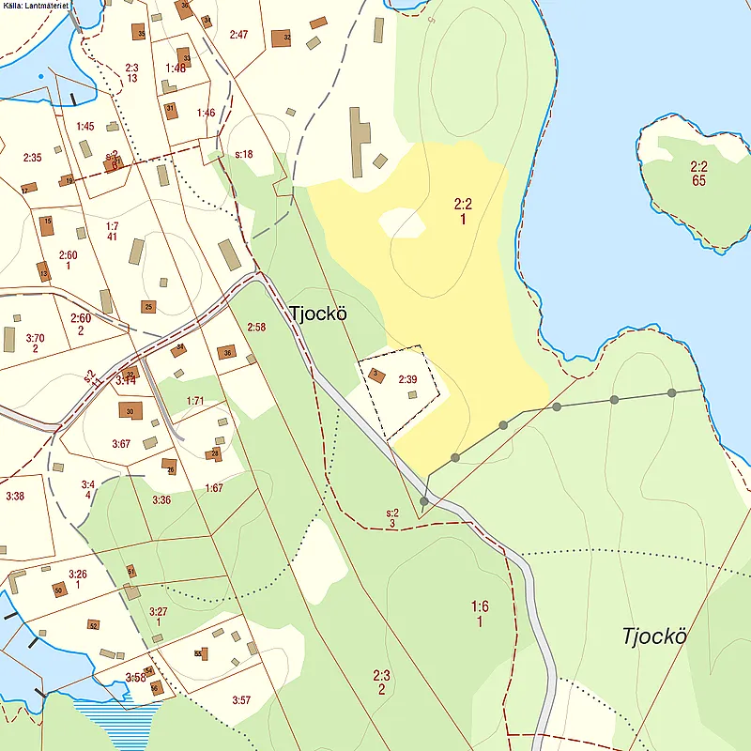
Task: Click parcel label '3:4 4'
Action: (x=88, y=490)
